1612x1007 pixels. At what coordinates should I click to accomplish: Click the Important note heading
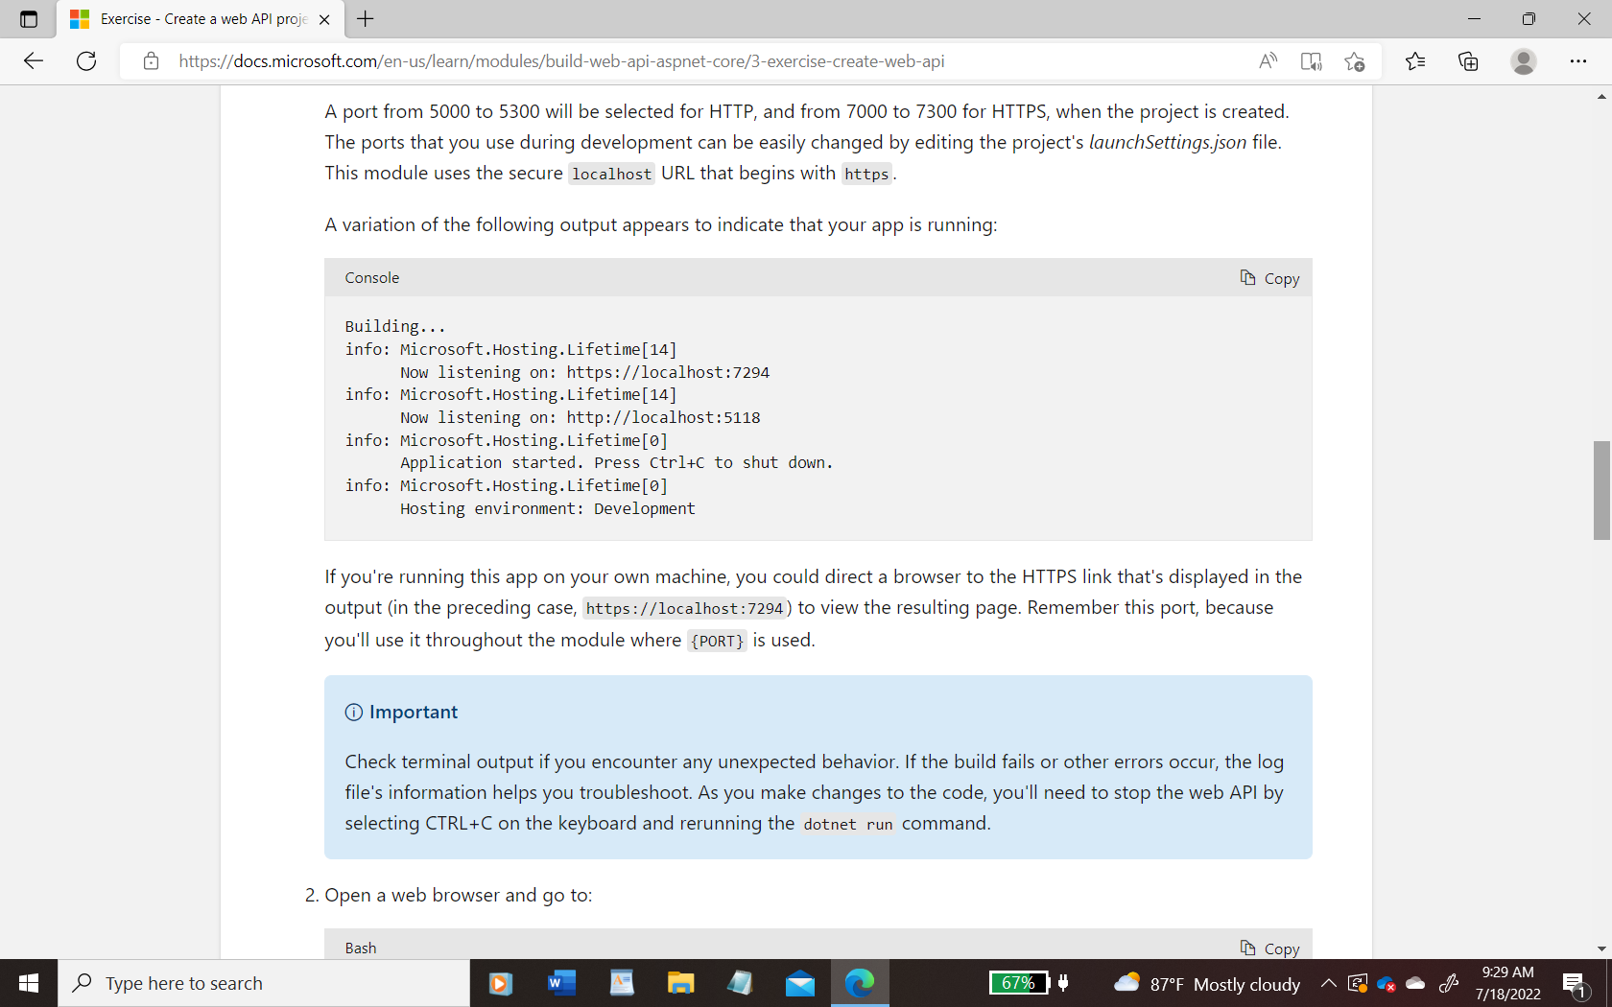pos(414,712)
